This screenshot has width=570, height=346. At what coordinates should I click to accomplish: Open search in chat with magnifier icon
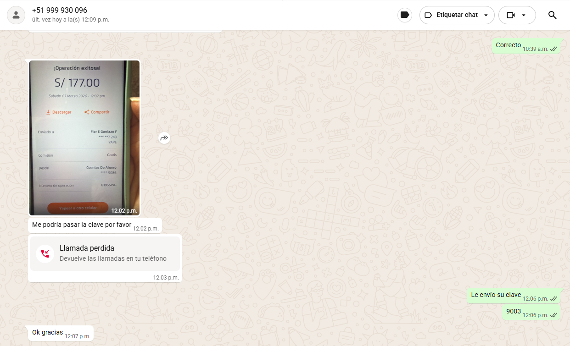pos(552,15)
